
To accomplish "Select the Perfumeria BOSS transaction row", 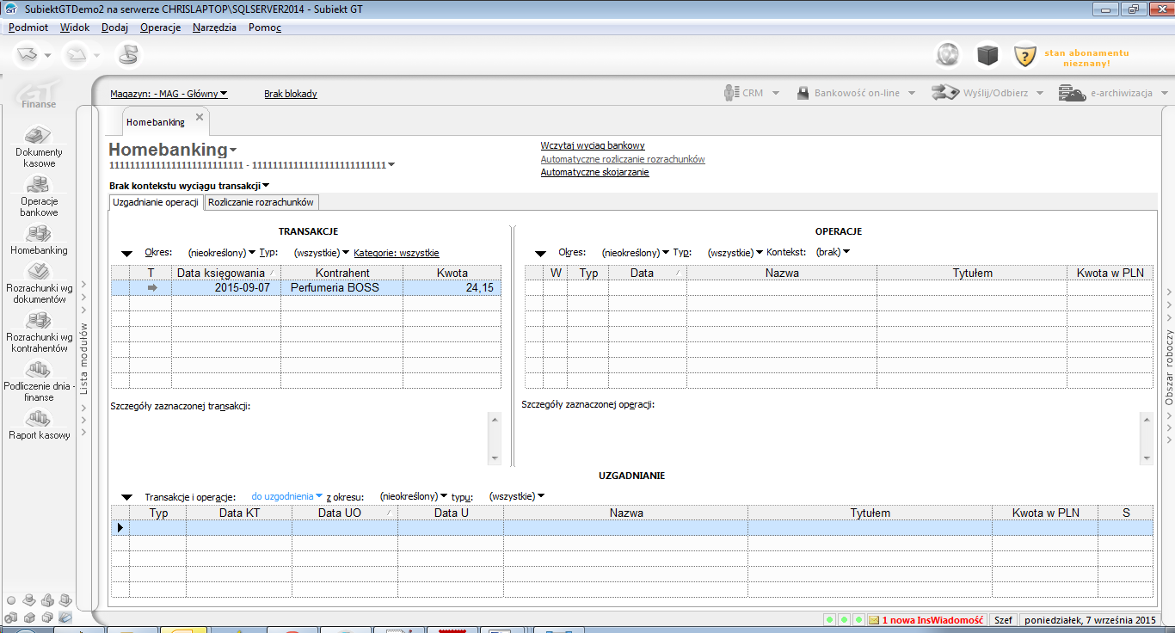I will click(305, 288).
